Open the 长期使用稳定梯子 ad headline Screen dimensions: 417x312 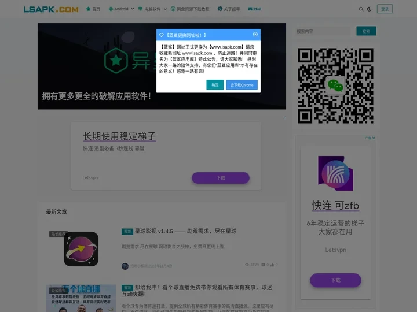point(119,136)
